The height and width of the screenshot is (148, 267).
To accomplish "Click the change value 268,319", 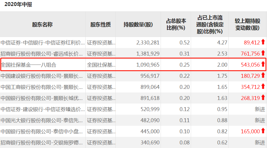I will coord(250,98).
